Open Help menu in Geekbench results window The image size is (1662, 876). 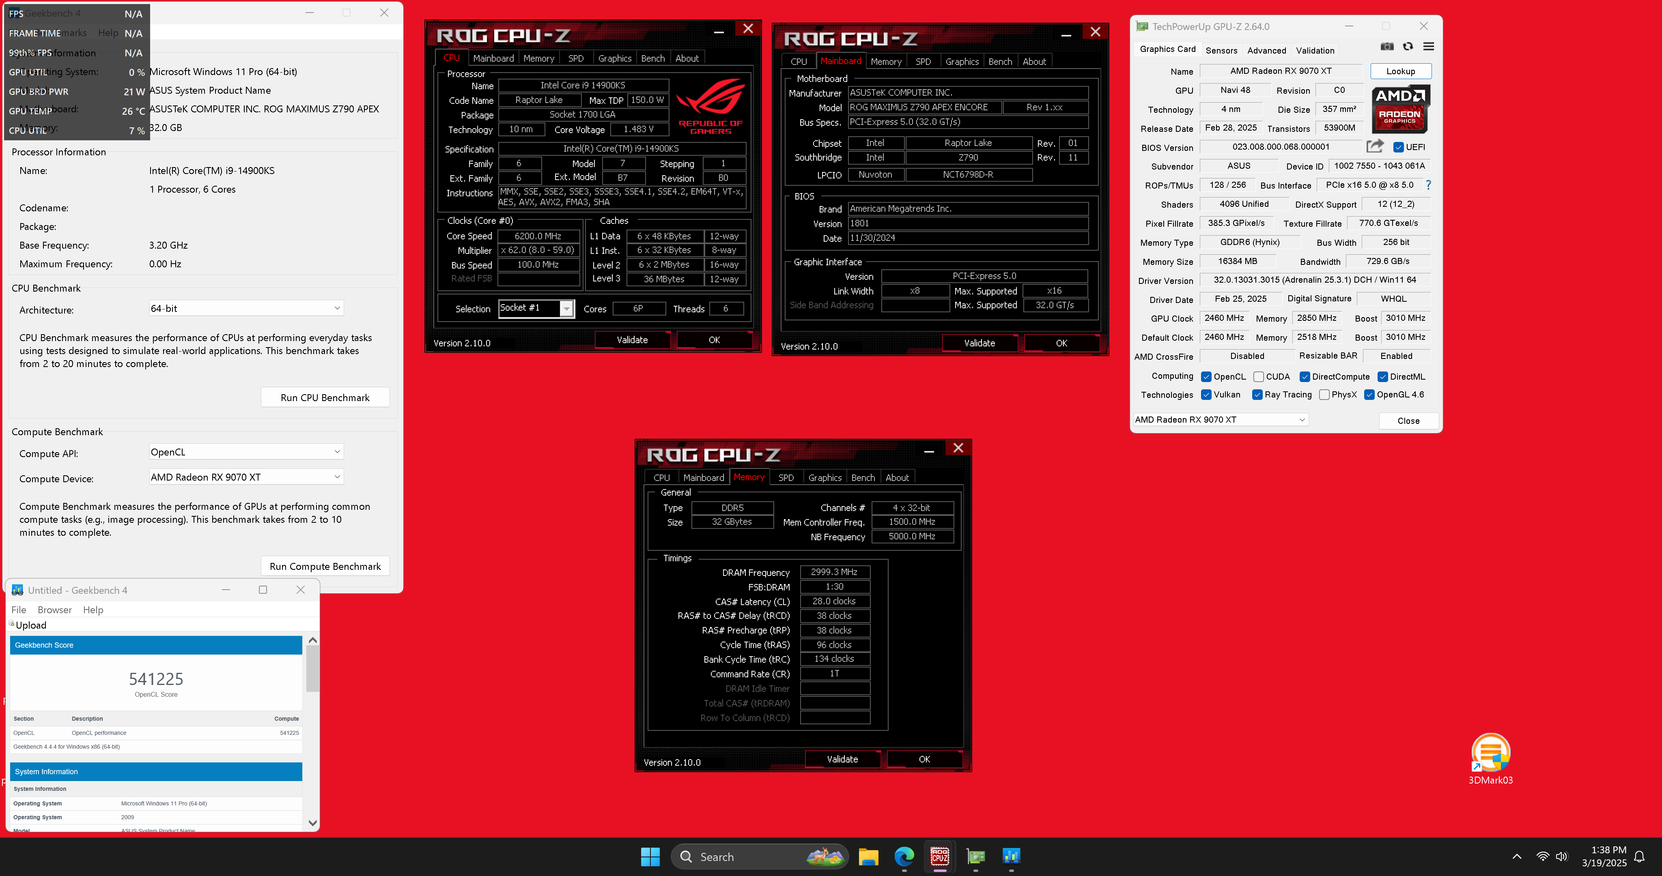tap(92, 610)
